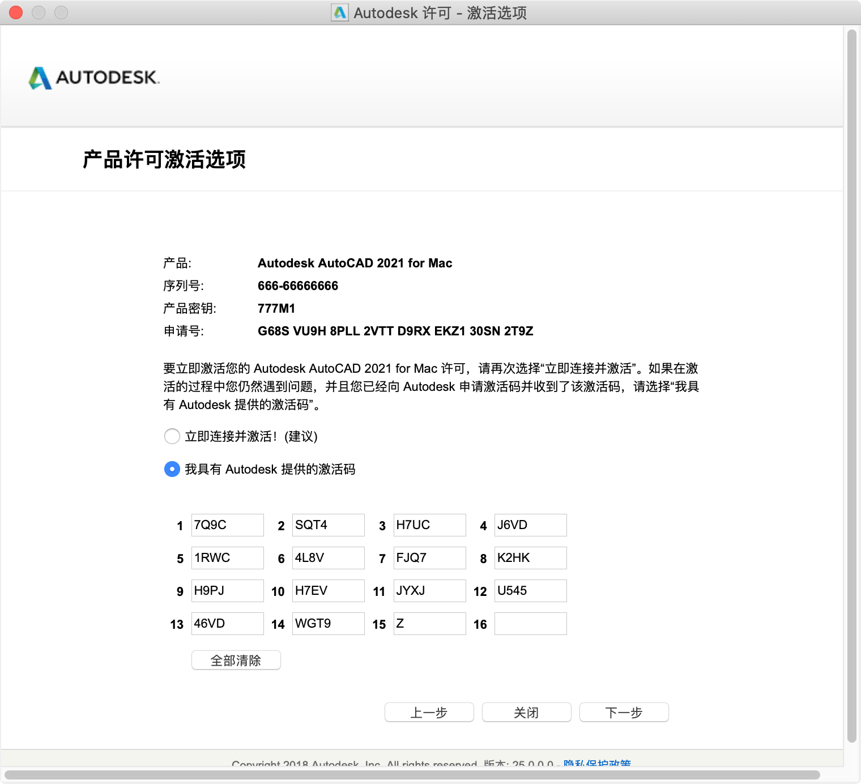Image resolution: width=861 pixels, height=784 pixels.
Task: Click the product name Autodesk AutoCAD 2021 for Mac
Action: pyautogui.click(x=355, y=263)
